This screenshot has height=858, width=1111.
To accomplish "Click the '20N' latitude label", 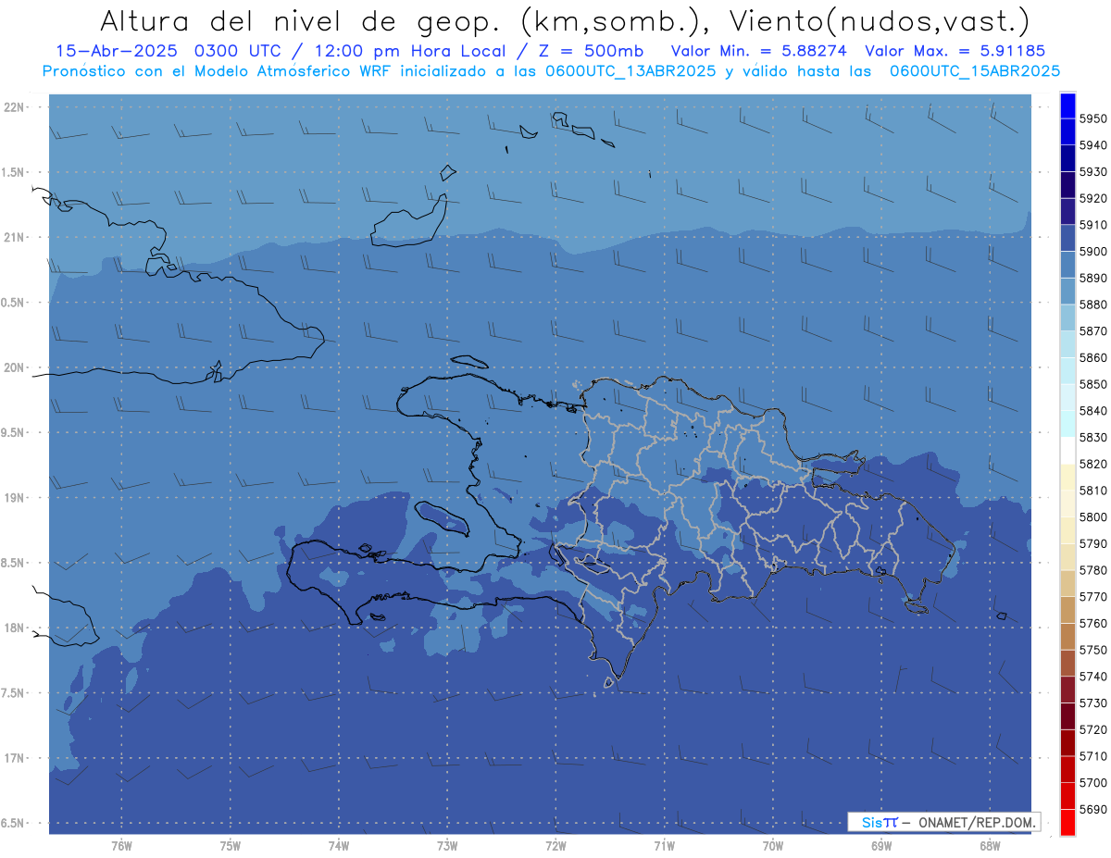I will point(15,367).
